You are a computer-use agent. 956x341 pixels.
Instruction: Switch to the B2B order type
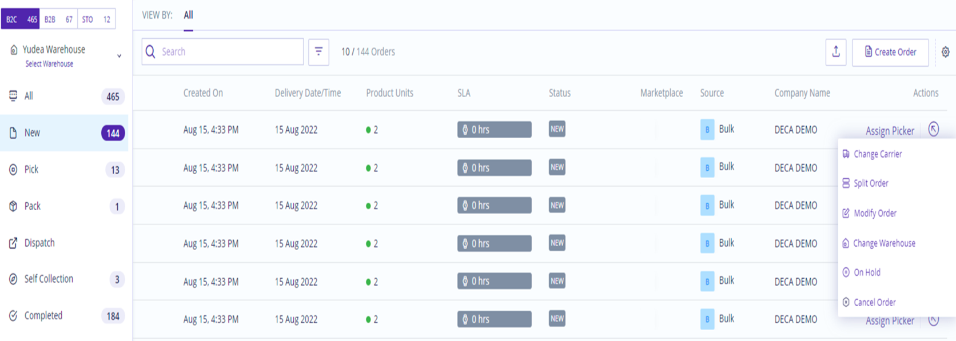pos(58,19)
